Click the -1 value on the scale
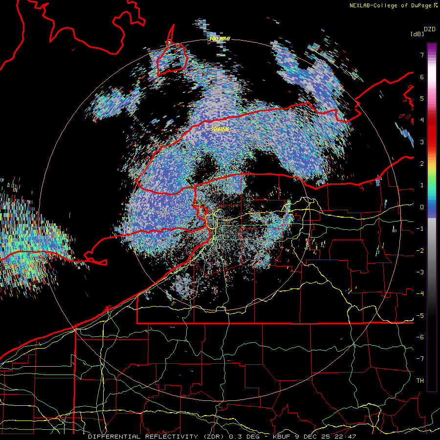This screenshot has height=440, width=440. 420,229
